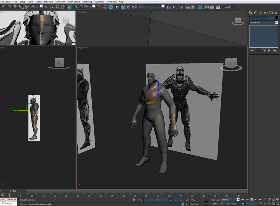Screen dimensions: 280x206
Task: Open the Select by Name dialog
Action: [x=51, y=7]
